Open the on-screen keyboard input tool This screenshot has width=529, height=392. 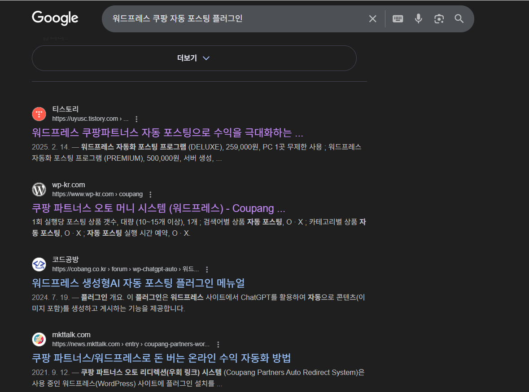(x=398, y=18)
